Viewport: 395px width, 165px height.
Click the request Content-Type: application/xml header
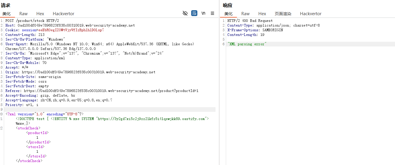point(35,58)
